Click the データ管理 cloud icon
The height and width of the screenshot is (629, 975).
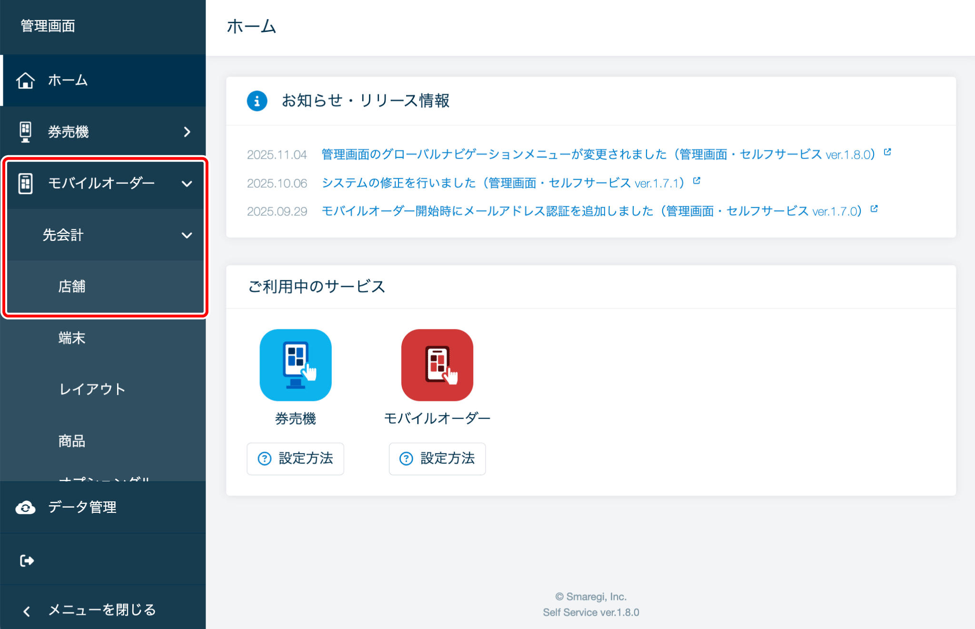(25, 508)
